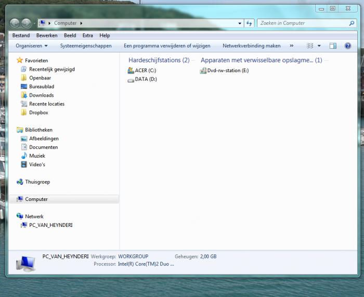Open the Help menu
The width and height of the screenshot is (364, 297).
(x=105, y=35)
